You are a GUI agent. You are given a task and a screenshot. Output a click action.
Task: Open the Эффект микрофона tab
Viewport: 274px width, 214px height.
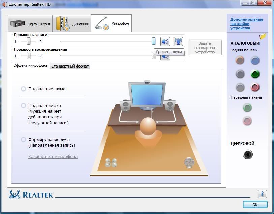click(31, 65)
